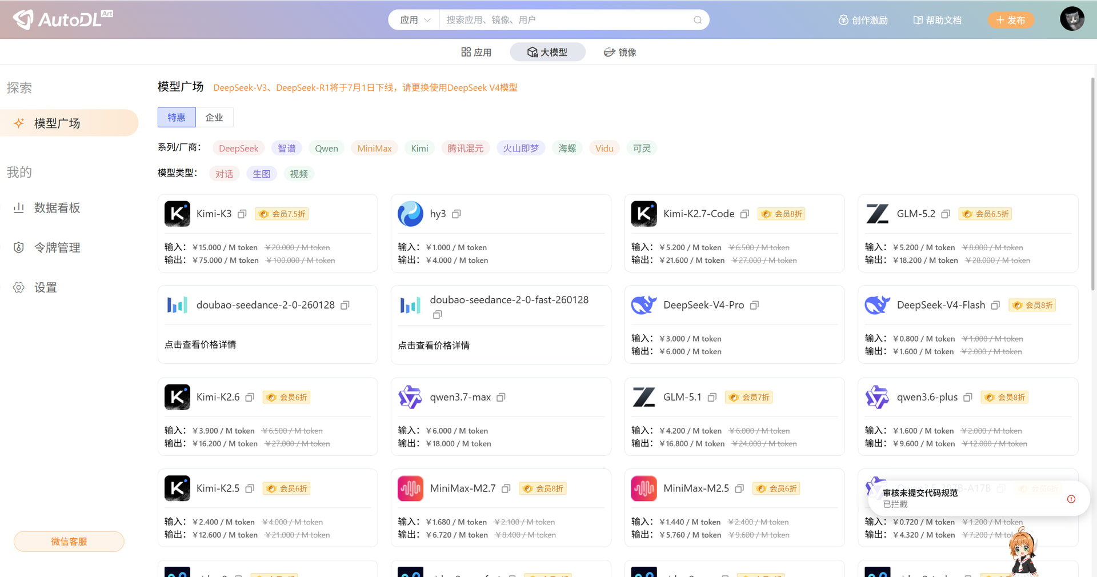1097x577 pixels.
Task: Filter models by 腾讯混元 vendor
Action: click(465, 149)
